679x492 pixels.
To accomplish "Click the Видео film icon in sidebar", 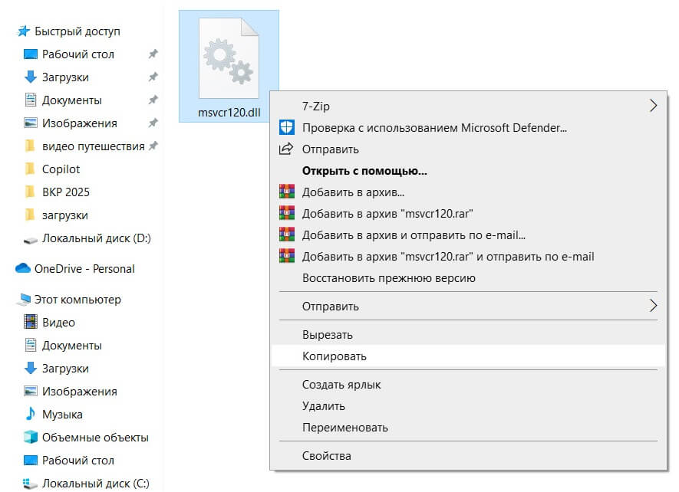I will point(31,323).
